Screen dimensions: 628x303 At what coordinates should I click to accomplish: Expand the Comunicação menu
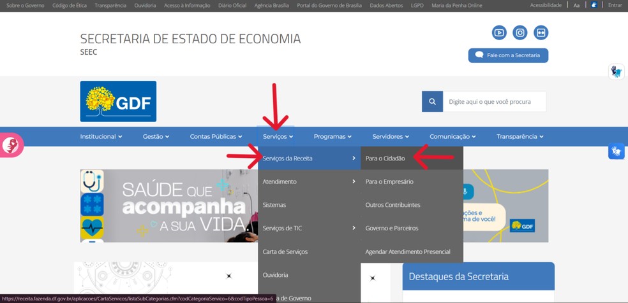452,136
